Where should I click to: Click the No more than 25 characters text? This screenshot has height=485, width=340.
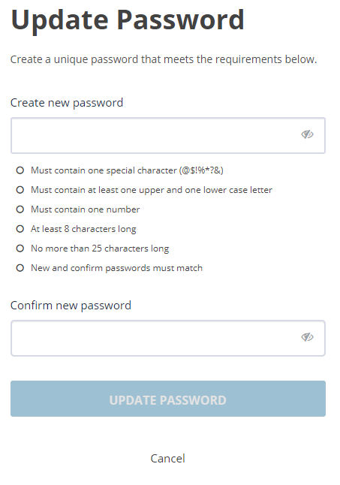click(x=100, y=249)
